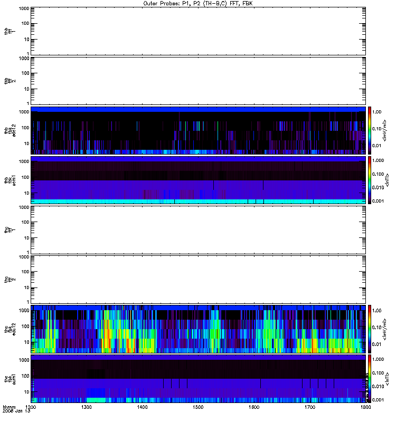
Task: Click "0.01" on the thb edc12 colorbar scale
Action: point(376,146)
